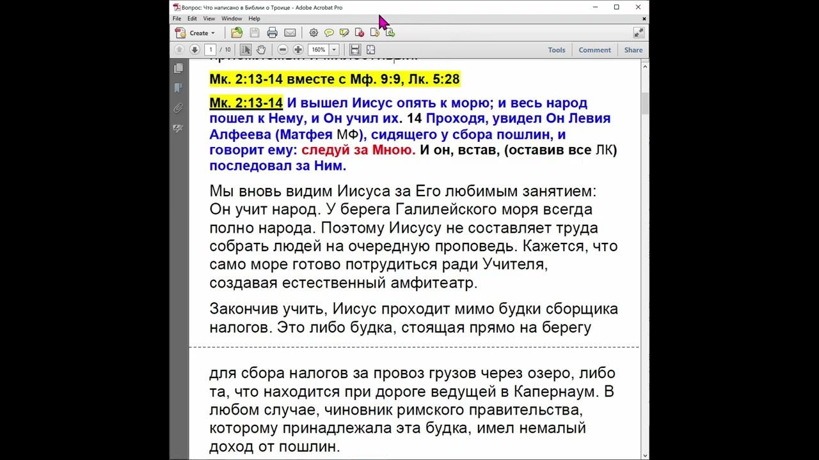Show the Page Thumbnails panel icon

tap(179, 68)
